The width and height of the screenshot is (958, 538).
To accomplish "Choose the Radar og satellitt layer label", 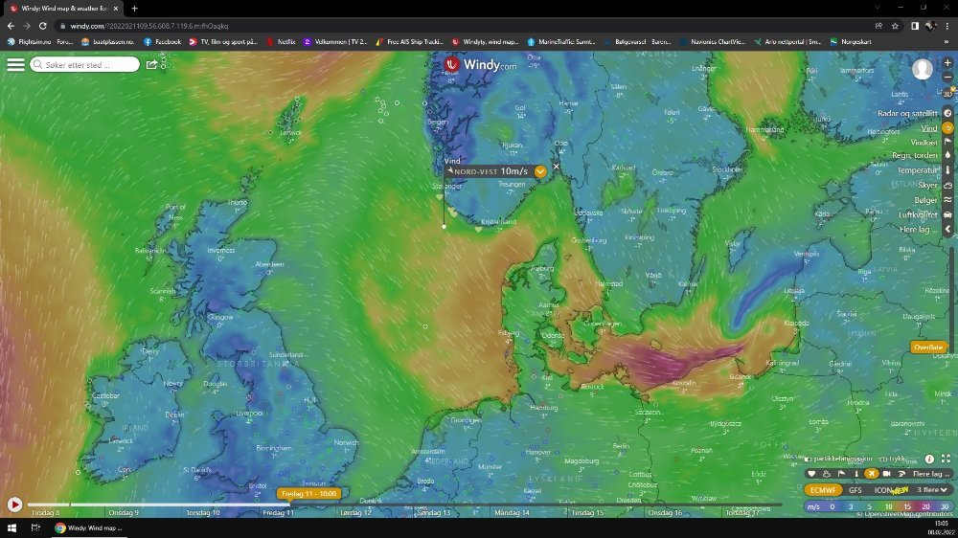I will 907,114.
